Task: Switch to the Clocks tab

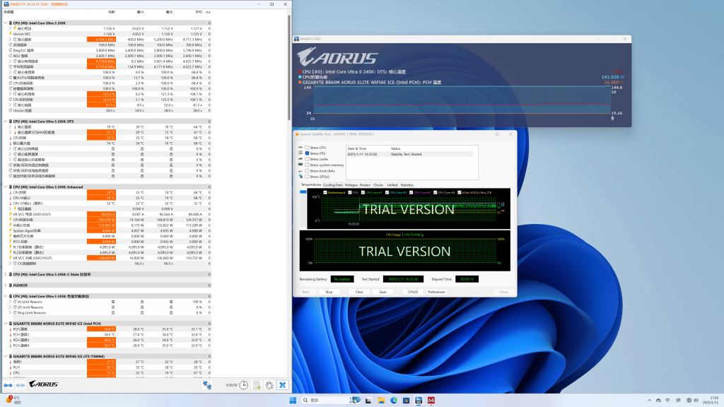Action: tap(378, 185)
